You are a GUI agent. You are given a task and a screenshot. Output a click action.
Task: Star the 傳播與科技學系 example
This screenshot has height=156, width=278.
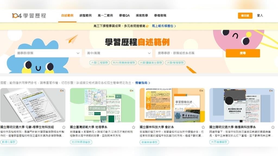[273, 127]
